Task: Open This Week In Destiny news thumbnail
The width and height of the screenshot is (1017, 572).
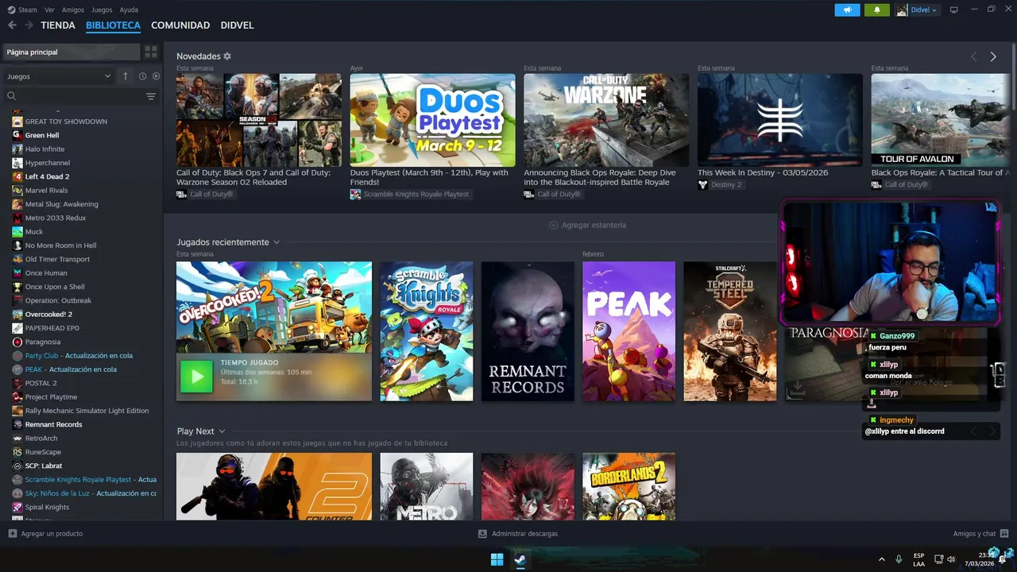Action: click(x=780, y=120)
